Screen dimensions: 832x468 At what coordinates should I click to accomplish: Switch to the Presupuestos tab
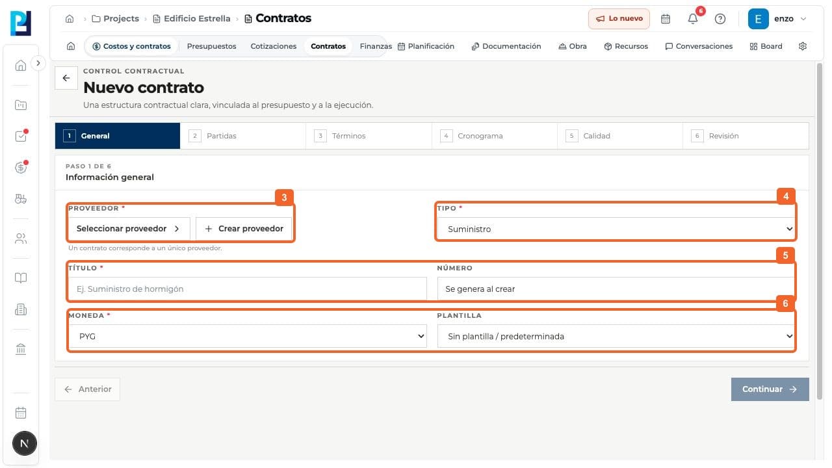pos(211,46)
